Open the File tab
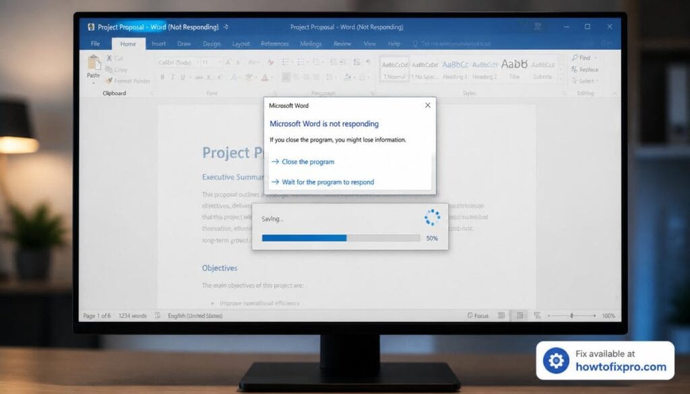The height and width of the screenshot is (394, 690). tap(95, 44)
